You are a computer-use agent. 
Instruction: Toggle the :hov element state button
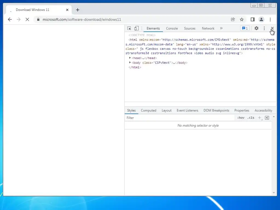241,118
